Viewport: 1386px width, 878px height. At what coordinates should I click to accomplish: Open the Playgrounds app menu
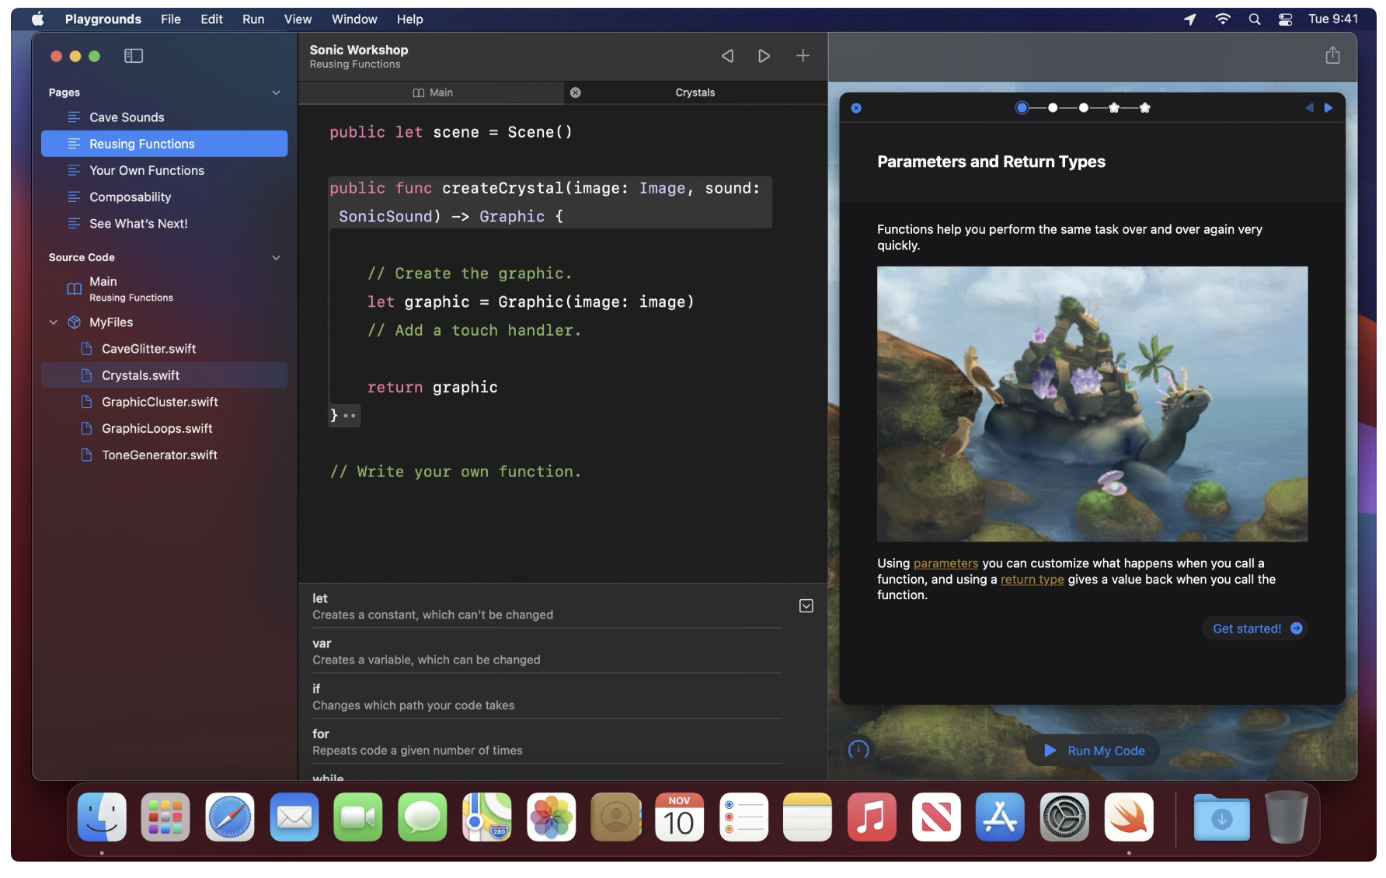tap(103, 19)
